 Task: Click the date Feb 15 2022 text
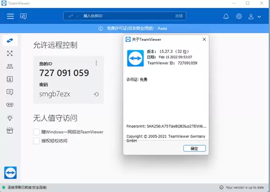170,57
